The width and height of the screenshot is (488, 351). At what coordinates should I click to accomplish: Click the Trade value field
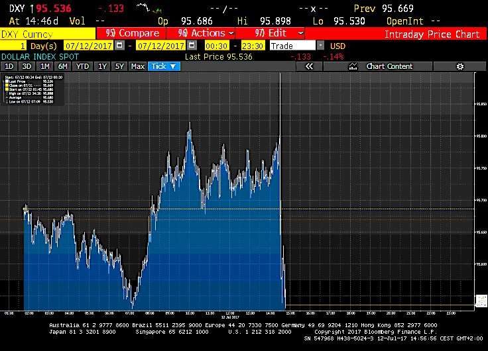pos(292,46)
